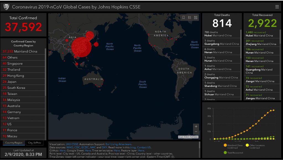Zoom in on the map with plus

[x=196, y=127]
